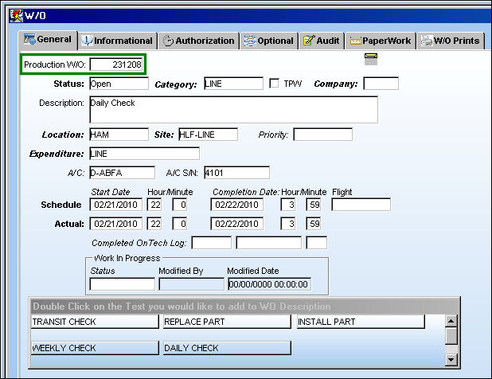Click the A/C field showing D-ABFA

(x=122, y=173)
